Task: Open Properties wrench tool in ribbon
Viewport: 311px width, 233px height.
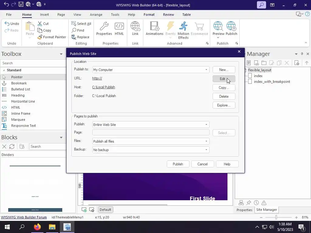Action: pos(104,29)
